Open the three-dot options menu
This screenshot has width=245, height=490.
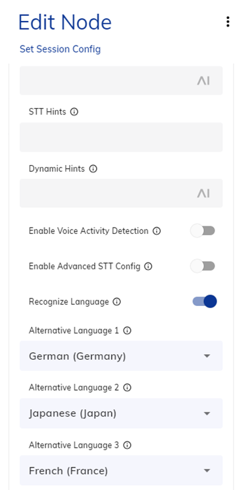(x=228, y=22)
